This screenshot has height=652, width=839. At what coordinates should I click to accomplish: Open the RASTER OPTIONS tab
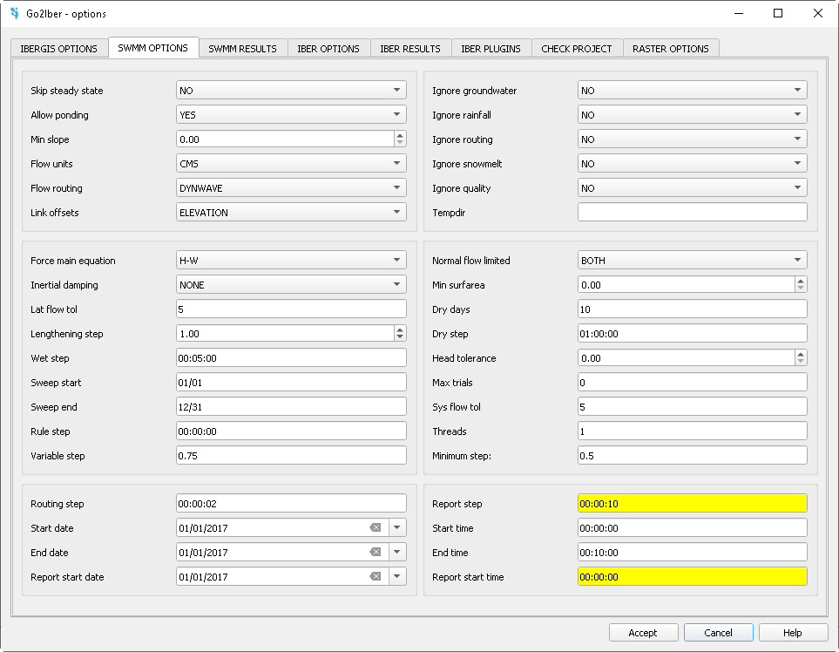coord(670,49)
